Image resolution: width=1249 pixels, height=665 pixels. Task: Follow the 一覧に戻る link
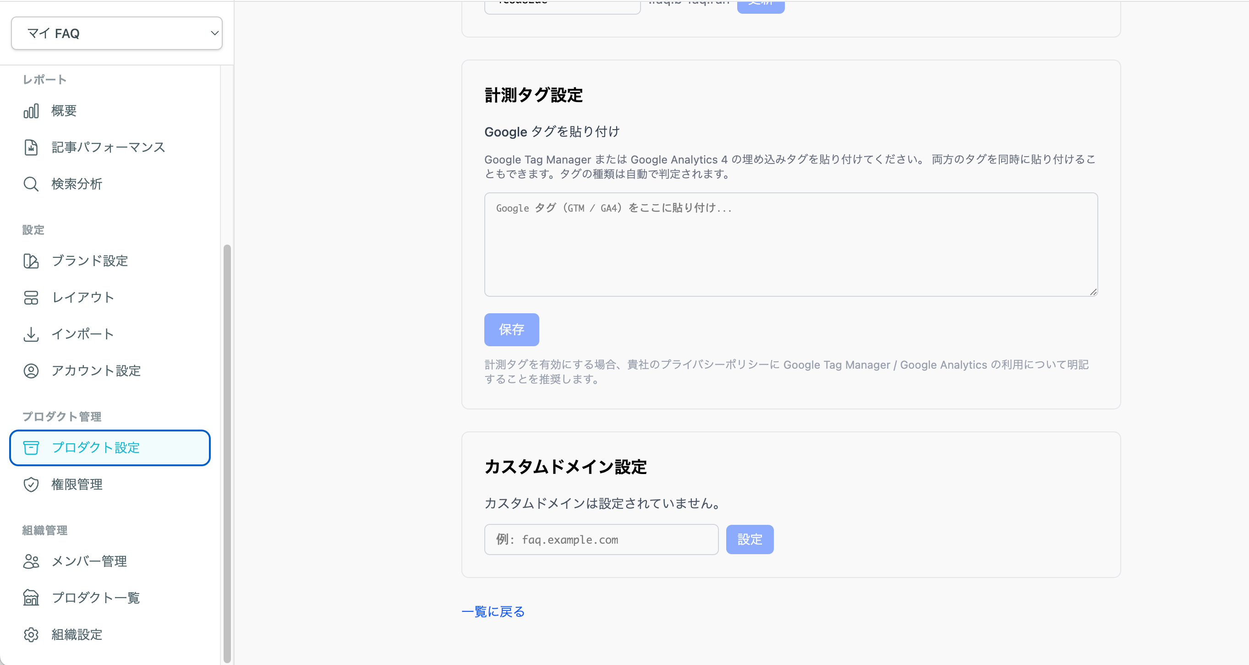(x=493, y=612)
